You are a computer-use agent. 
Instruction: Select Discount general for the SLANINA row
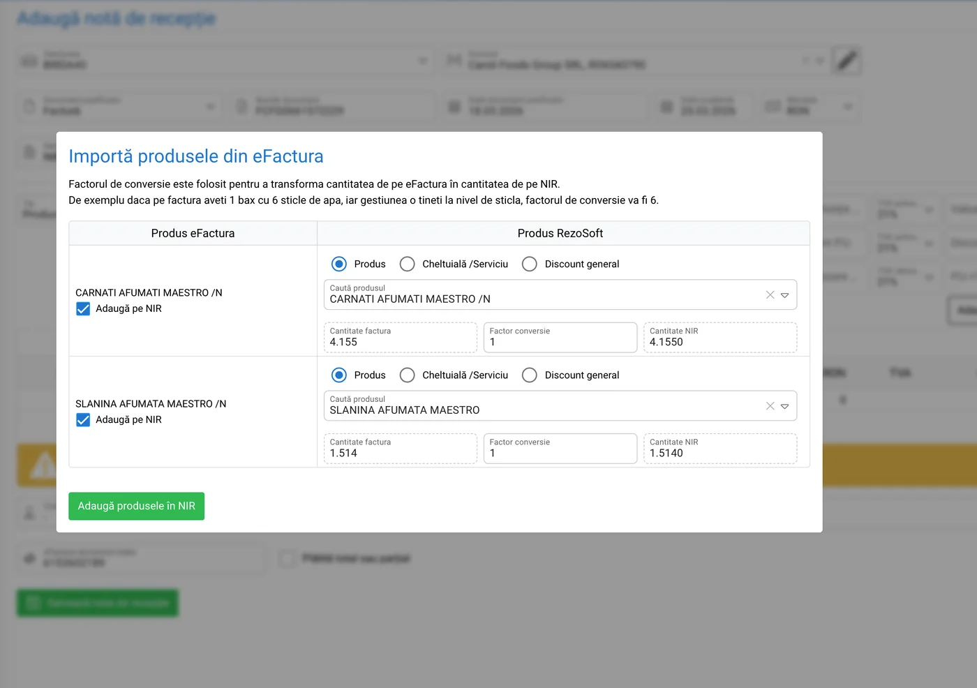(x=529, y=375)
